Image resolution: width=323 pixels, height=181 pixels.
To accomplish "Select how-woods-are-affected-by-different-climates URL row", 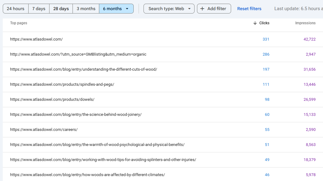I will point(163,175).
